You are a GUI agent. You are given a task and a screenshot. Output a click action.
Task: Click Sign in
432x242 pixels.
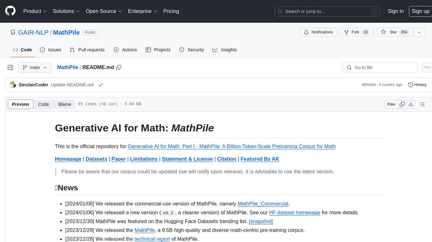(x=395, y=11)
